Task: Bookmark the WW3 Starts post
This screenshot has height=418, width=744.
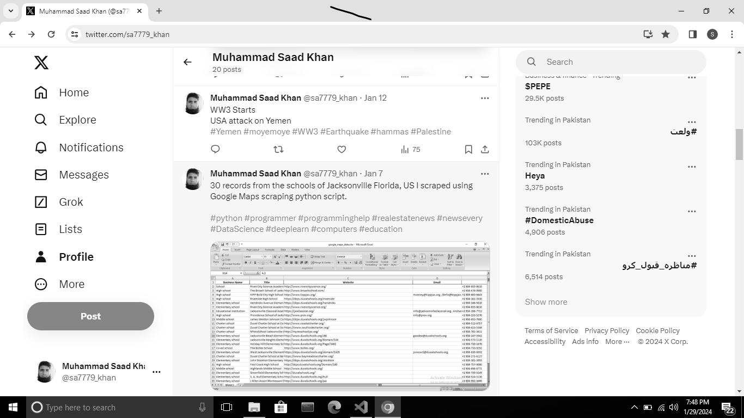Action: click(468, 149)
